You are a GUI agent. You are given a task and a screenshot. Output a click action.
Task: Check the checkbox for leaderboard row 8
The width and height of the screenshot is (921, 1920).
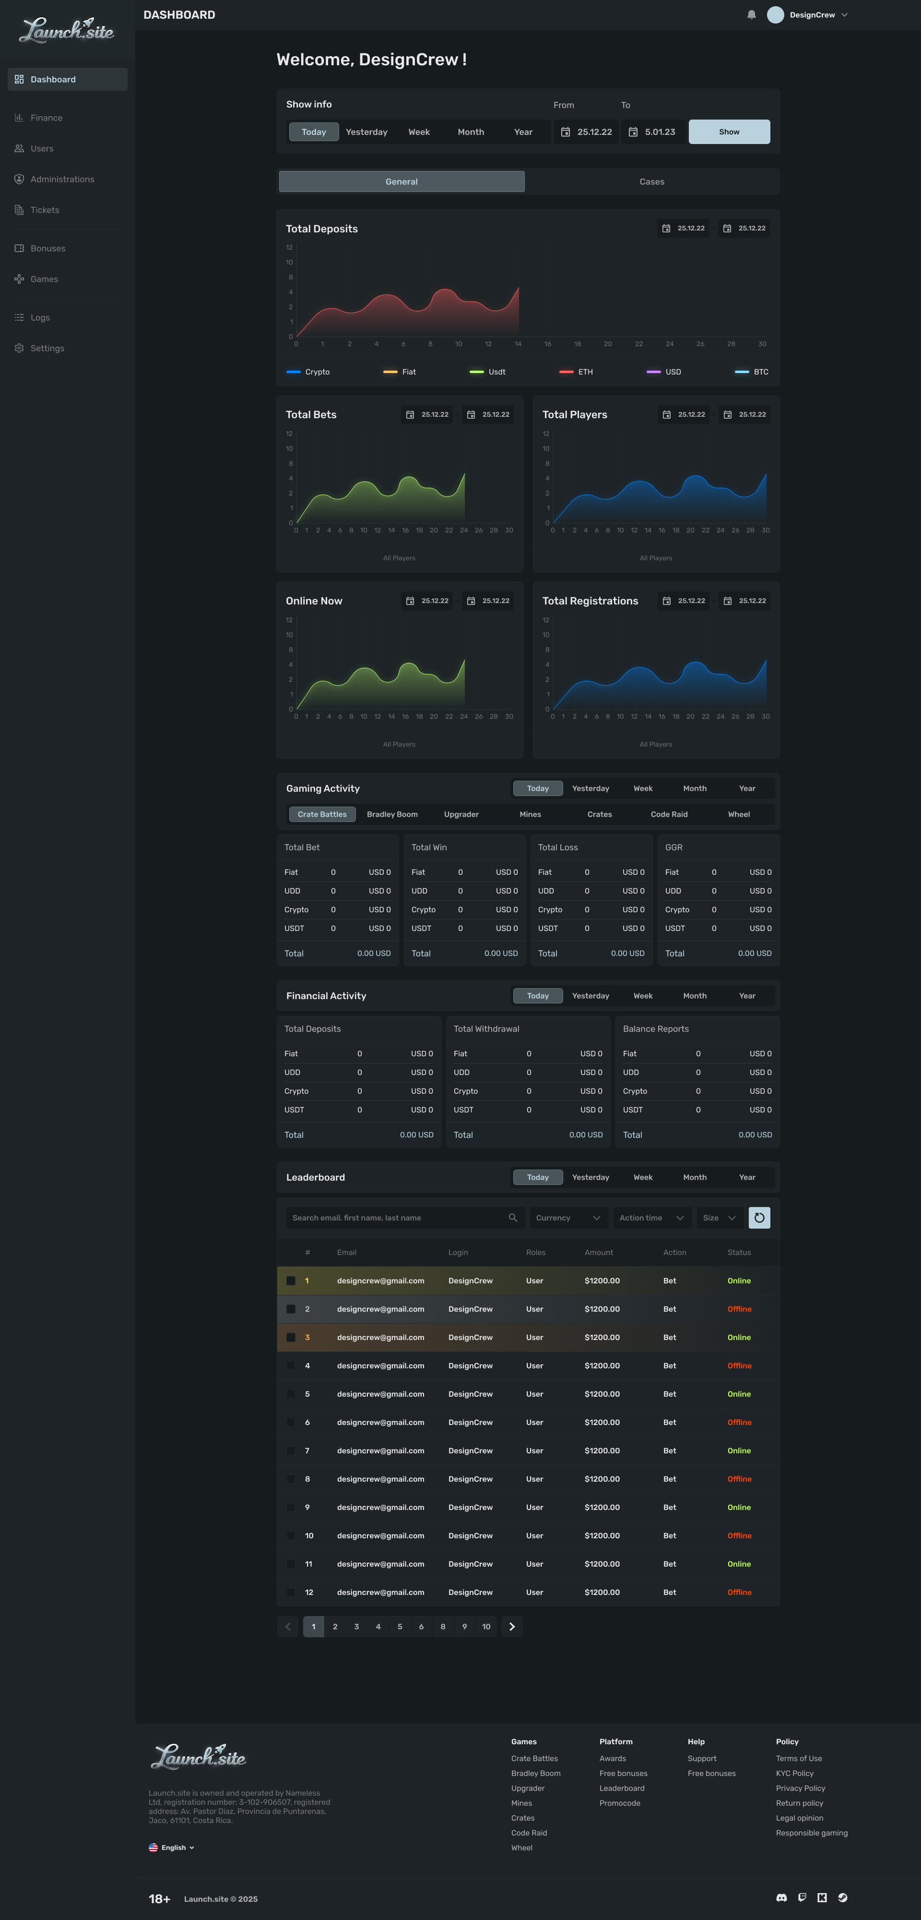point(290,1479)
